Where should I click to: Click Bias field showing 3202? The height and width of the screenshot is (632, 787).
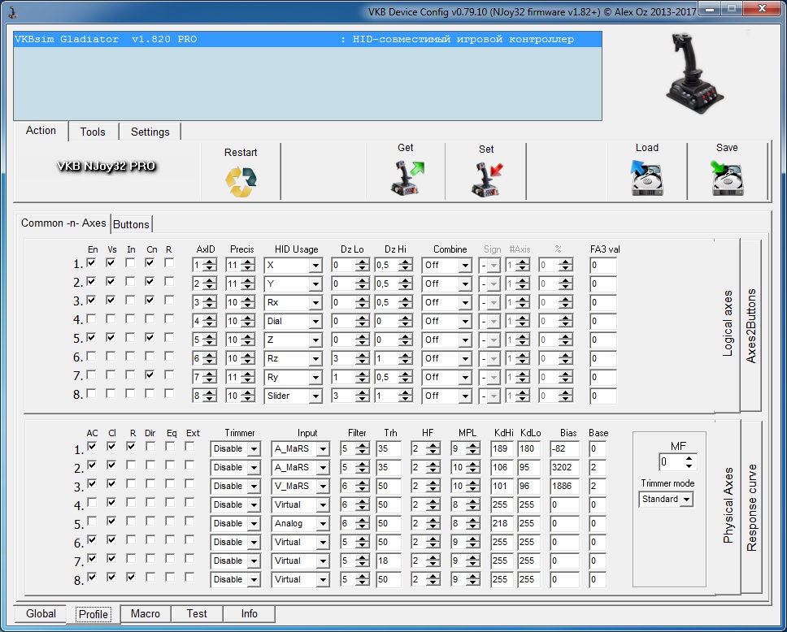[565, 467]
